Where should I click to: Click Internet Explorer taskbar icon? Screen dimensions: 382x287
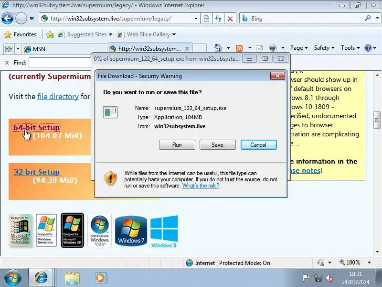coord(41,278)
